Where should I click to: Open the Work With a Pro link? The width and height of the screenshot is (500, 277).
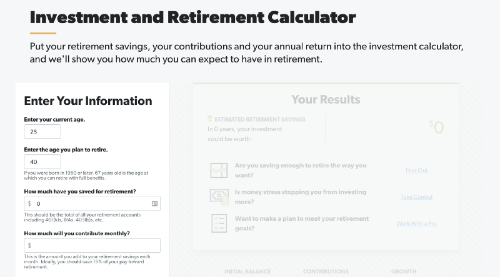click(x=416, y=223)
